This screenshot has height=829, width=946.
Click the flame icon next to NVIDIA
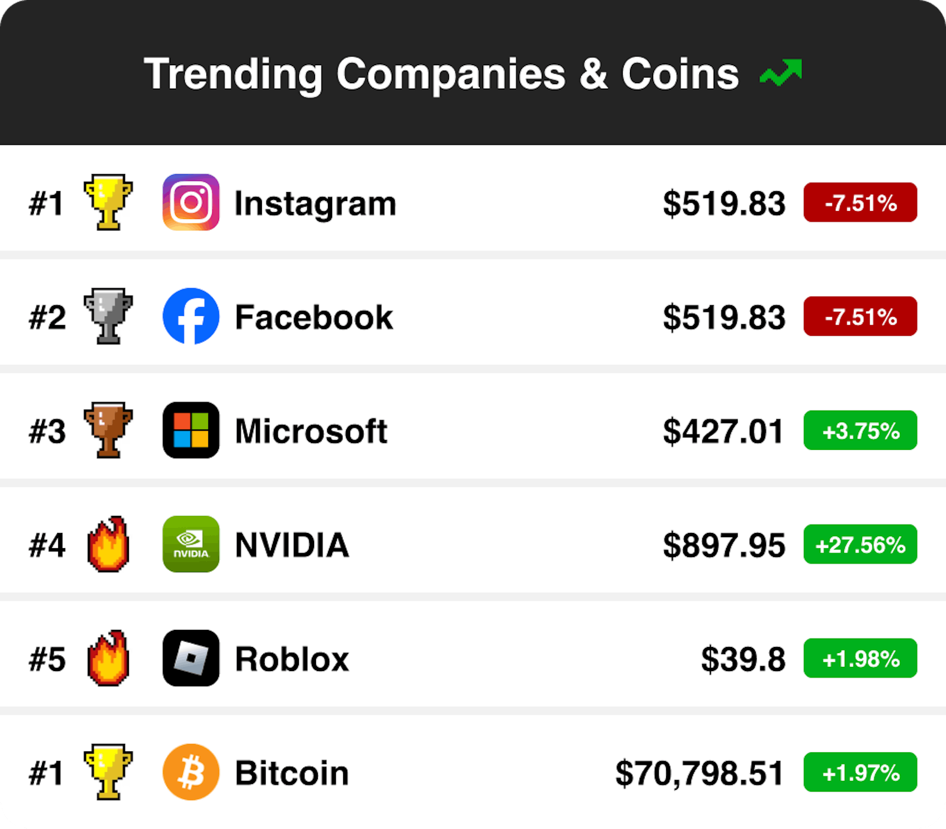click(108, 544)
